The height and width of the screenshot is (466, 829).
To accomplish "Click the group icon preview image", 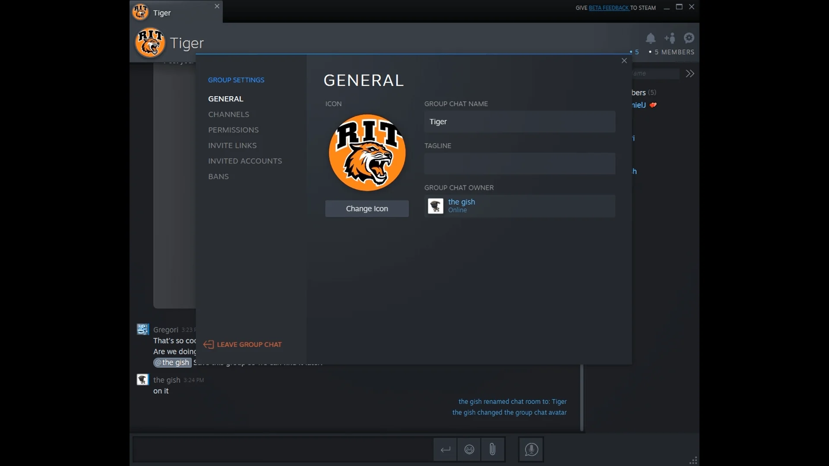I will pos(367,152).
